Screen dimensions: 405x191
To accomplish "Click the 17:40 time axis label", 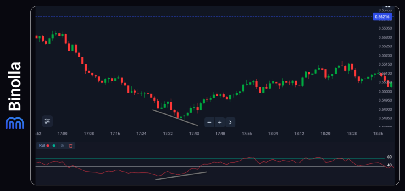I will click(x=194, y=134).
